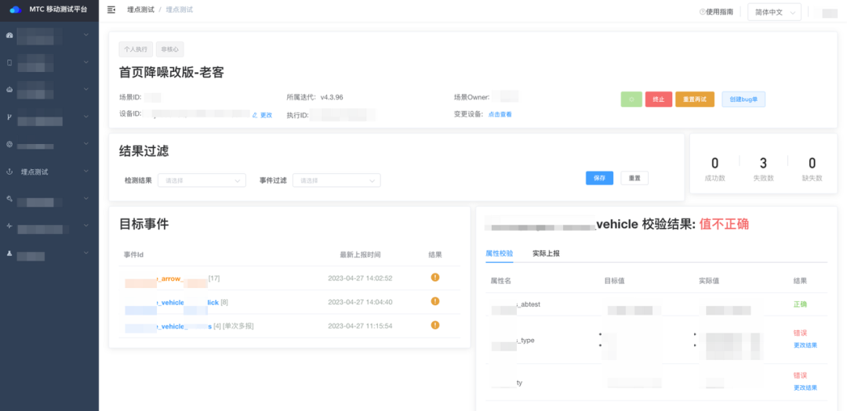Expand the dashboard gauge menu chevron
This screenshot has height=411, width=847.
point(86,34)
